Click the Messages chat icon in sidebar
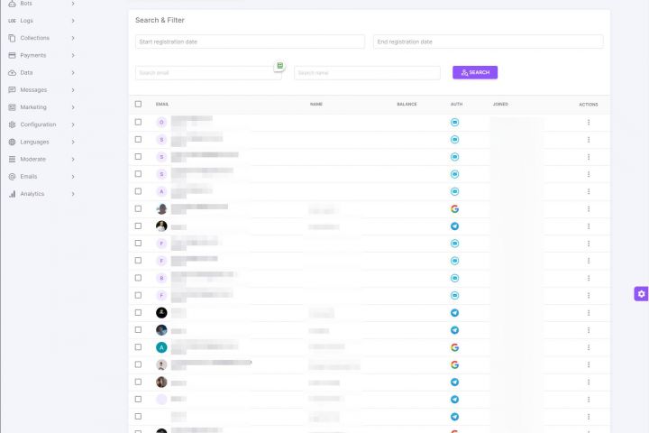Screen dimensions: 649x433 (12, 90)
